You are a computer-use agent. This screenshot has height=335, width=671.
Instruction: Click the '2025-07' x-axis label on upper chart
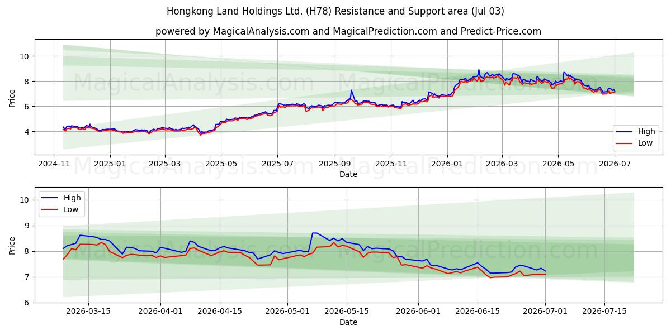[278, 165]
